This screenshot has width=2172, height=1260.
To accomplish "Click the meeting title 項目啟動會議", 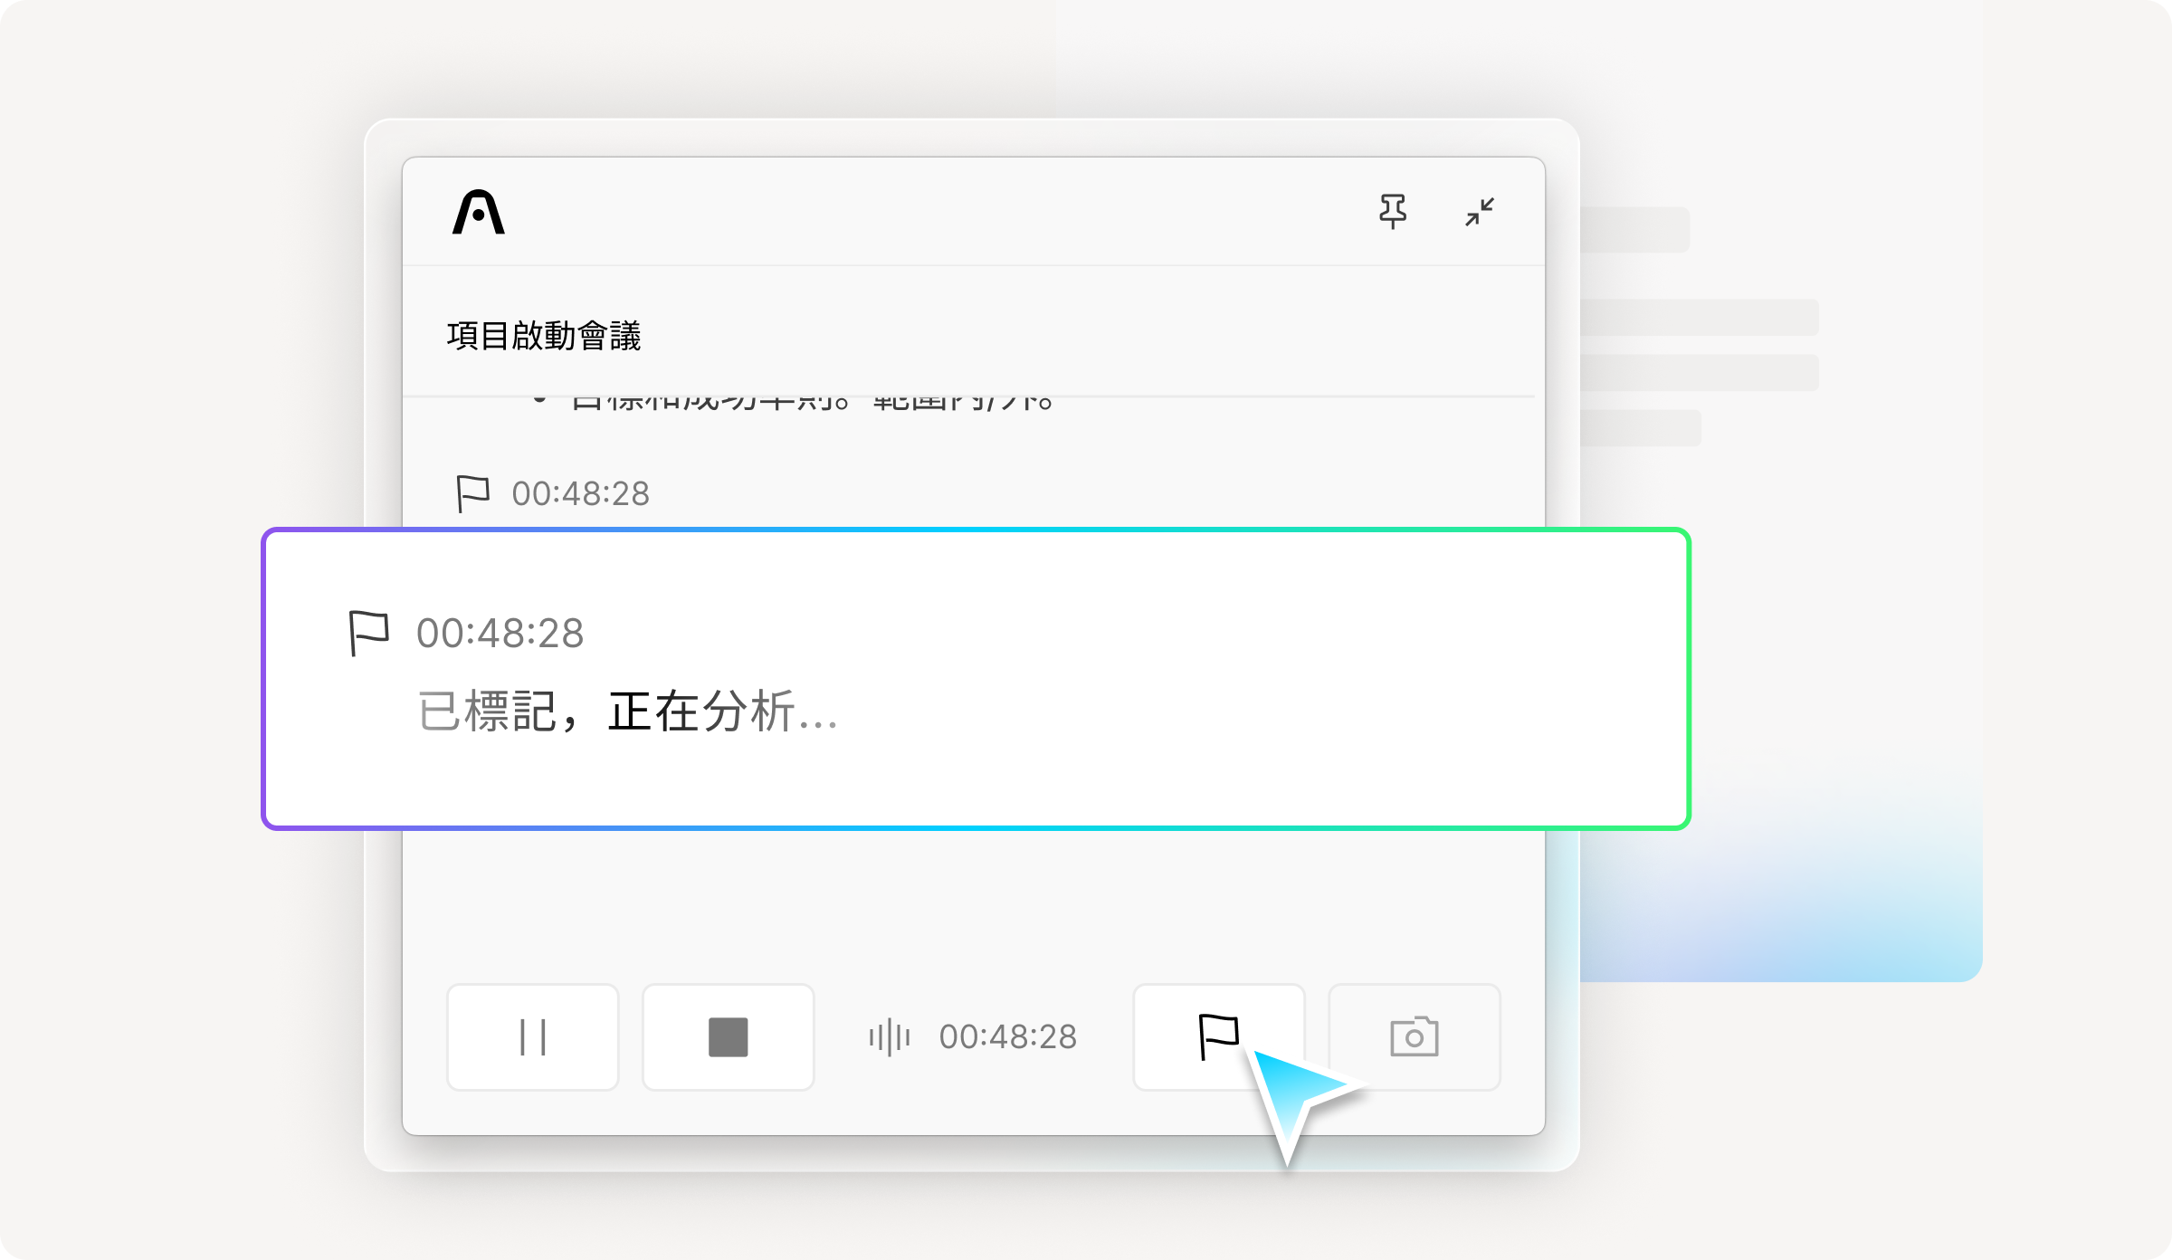I will (x=544, y=336).
